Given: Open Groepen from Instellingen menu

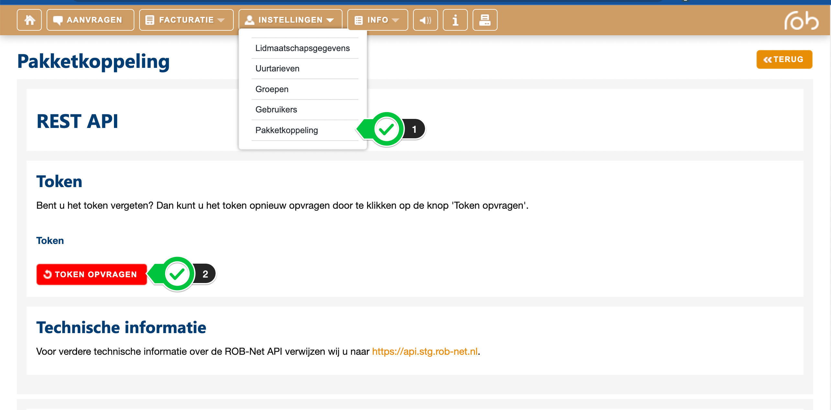Looking at the screenshot, I should click(272, 89).
